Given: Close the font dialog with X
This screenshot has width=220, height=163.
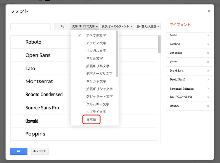Looking at the screenshot, I should coord(209,11).
